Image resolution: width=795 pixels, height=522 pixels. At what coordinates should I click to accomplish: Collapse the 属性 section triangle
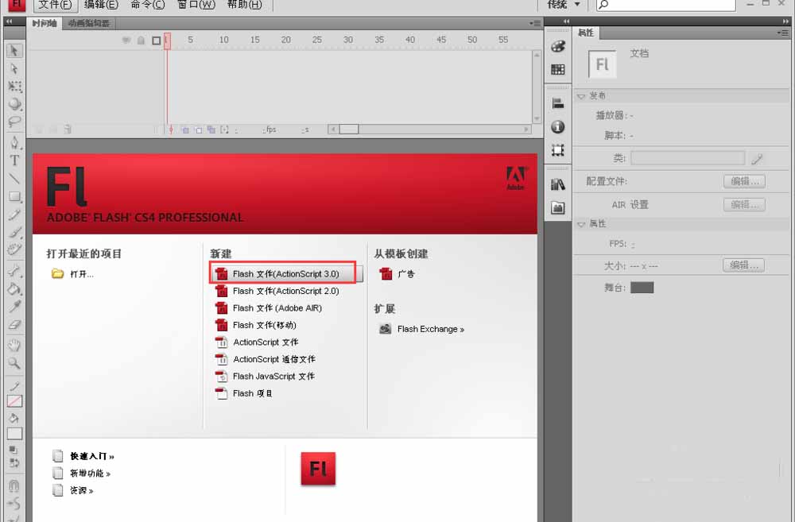[x=581, y=224]
